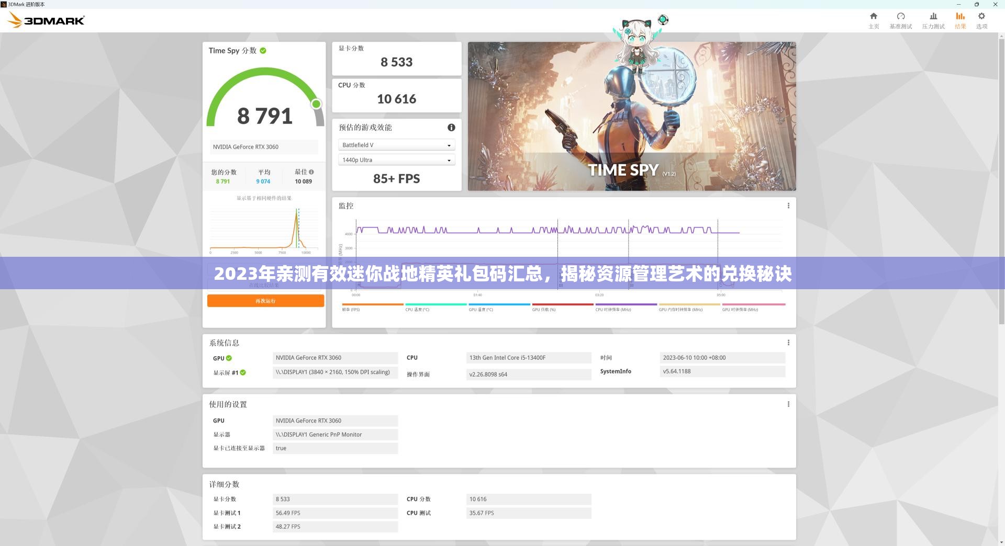Toggle the GPU 负载 series visibility
The height and width of the screenshot is (546, 1005).
pyautogui.click(x=545, y=310)
